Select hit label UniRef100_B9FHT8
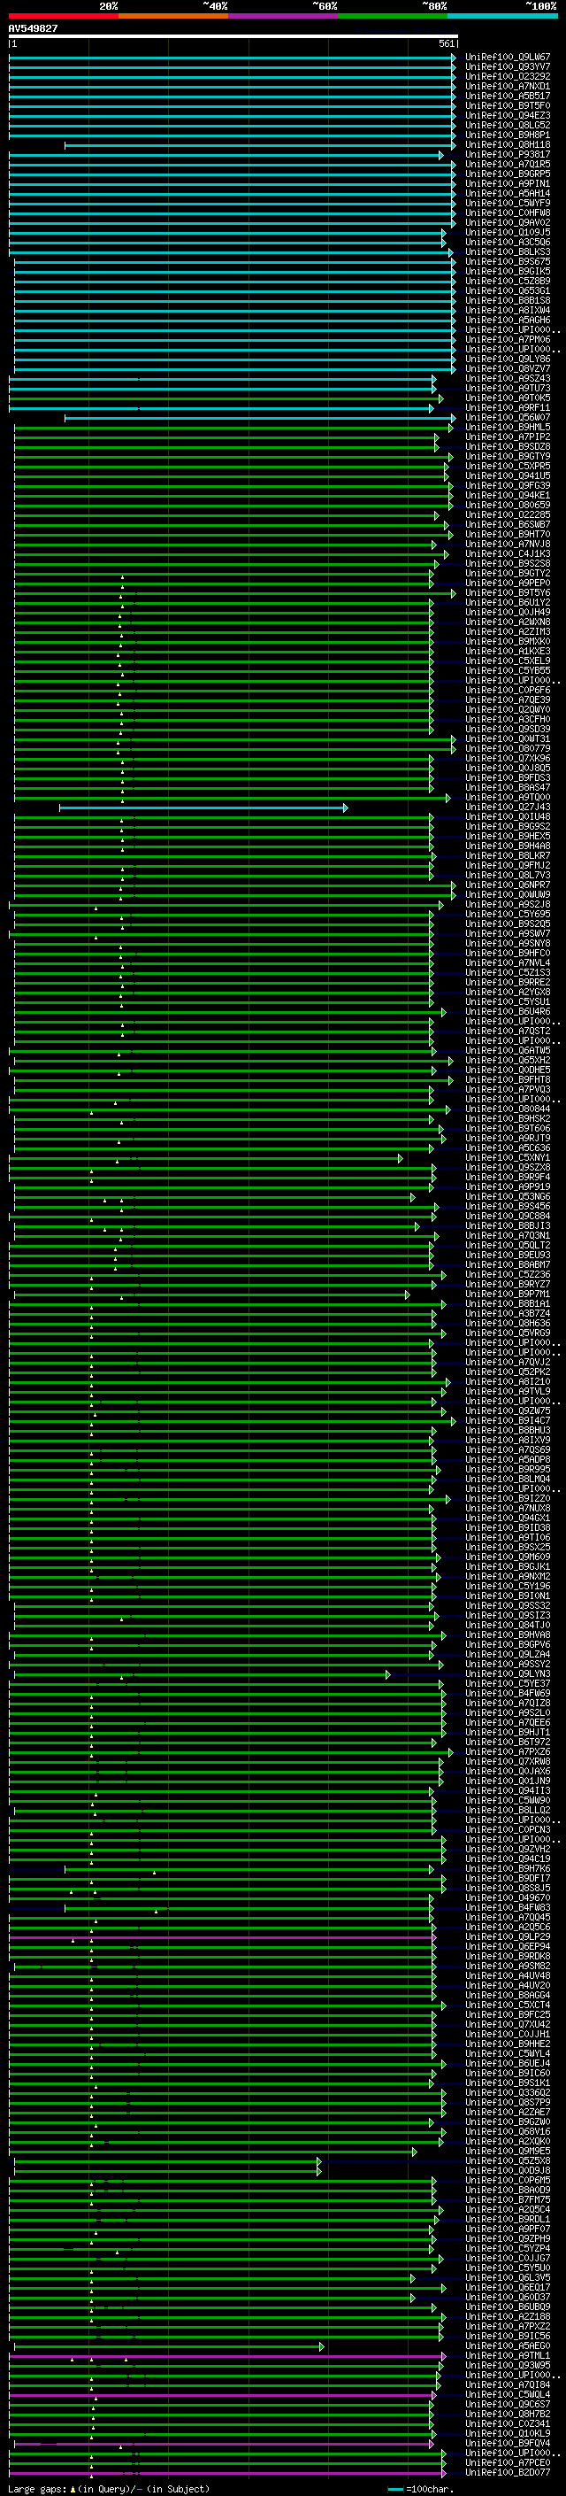The height and width of the screenshot is (2496, 566). coord(507,1079)
